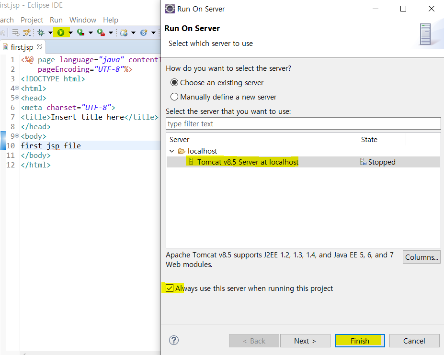Click the 'localhost' tree label
This screenshot has width=444, height=355.
pyautogui.click(x=202, y=151)
